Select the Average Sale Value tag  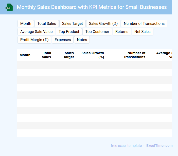(36, 32)
